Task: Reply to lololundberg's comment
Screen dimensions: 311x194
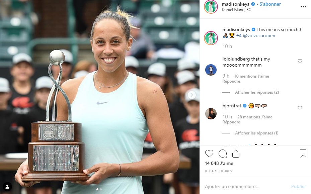Action: point(231,81)
